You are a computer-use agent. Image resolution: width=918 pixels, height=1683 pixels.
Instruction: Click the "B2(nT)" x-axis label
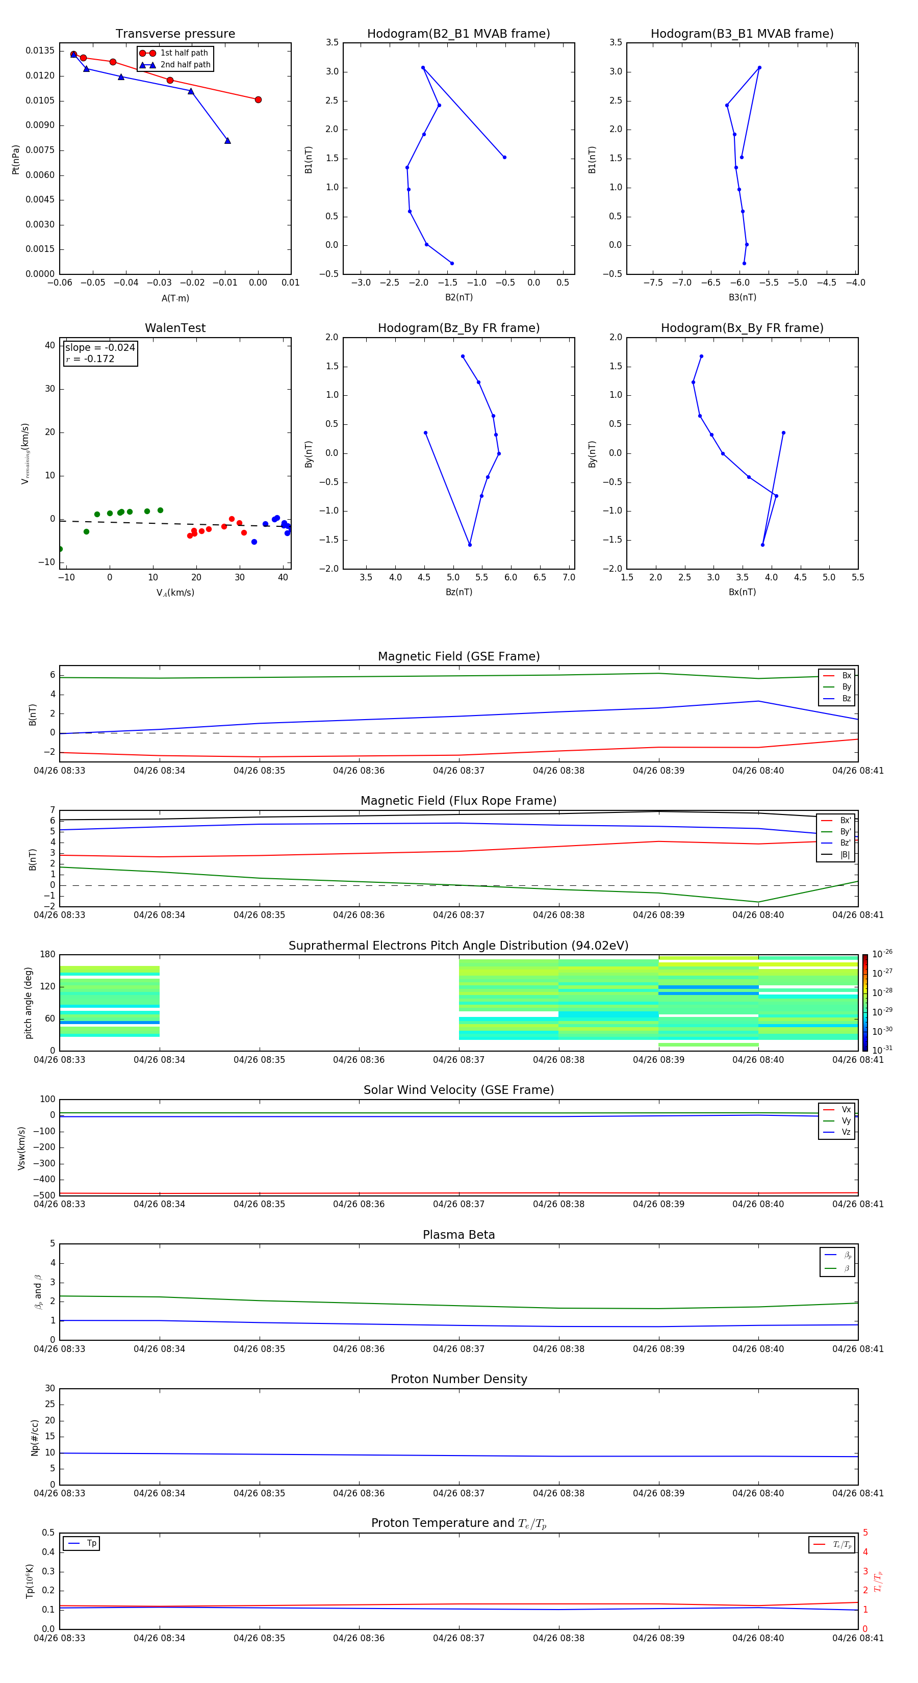(458, 297)
